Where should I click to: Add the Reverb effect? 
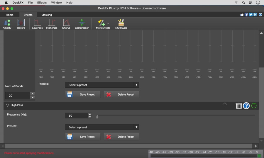tap(21, 24)
